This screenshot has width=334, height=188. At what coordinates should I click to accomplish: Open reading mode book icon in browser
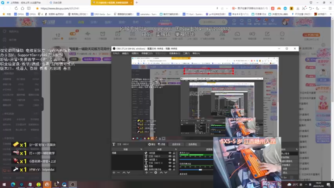pyautogui.click(x=29, y=8)
